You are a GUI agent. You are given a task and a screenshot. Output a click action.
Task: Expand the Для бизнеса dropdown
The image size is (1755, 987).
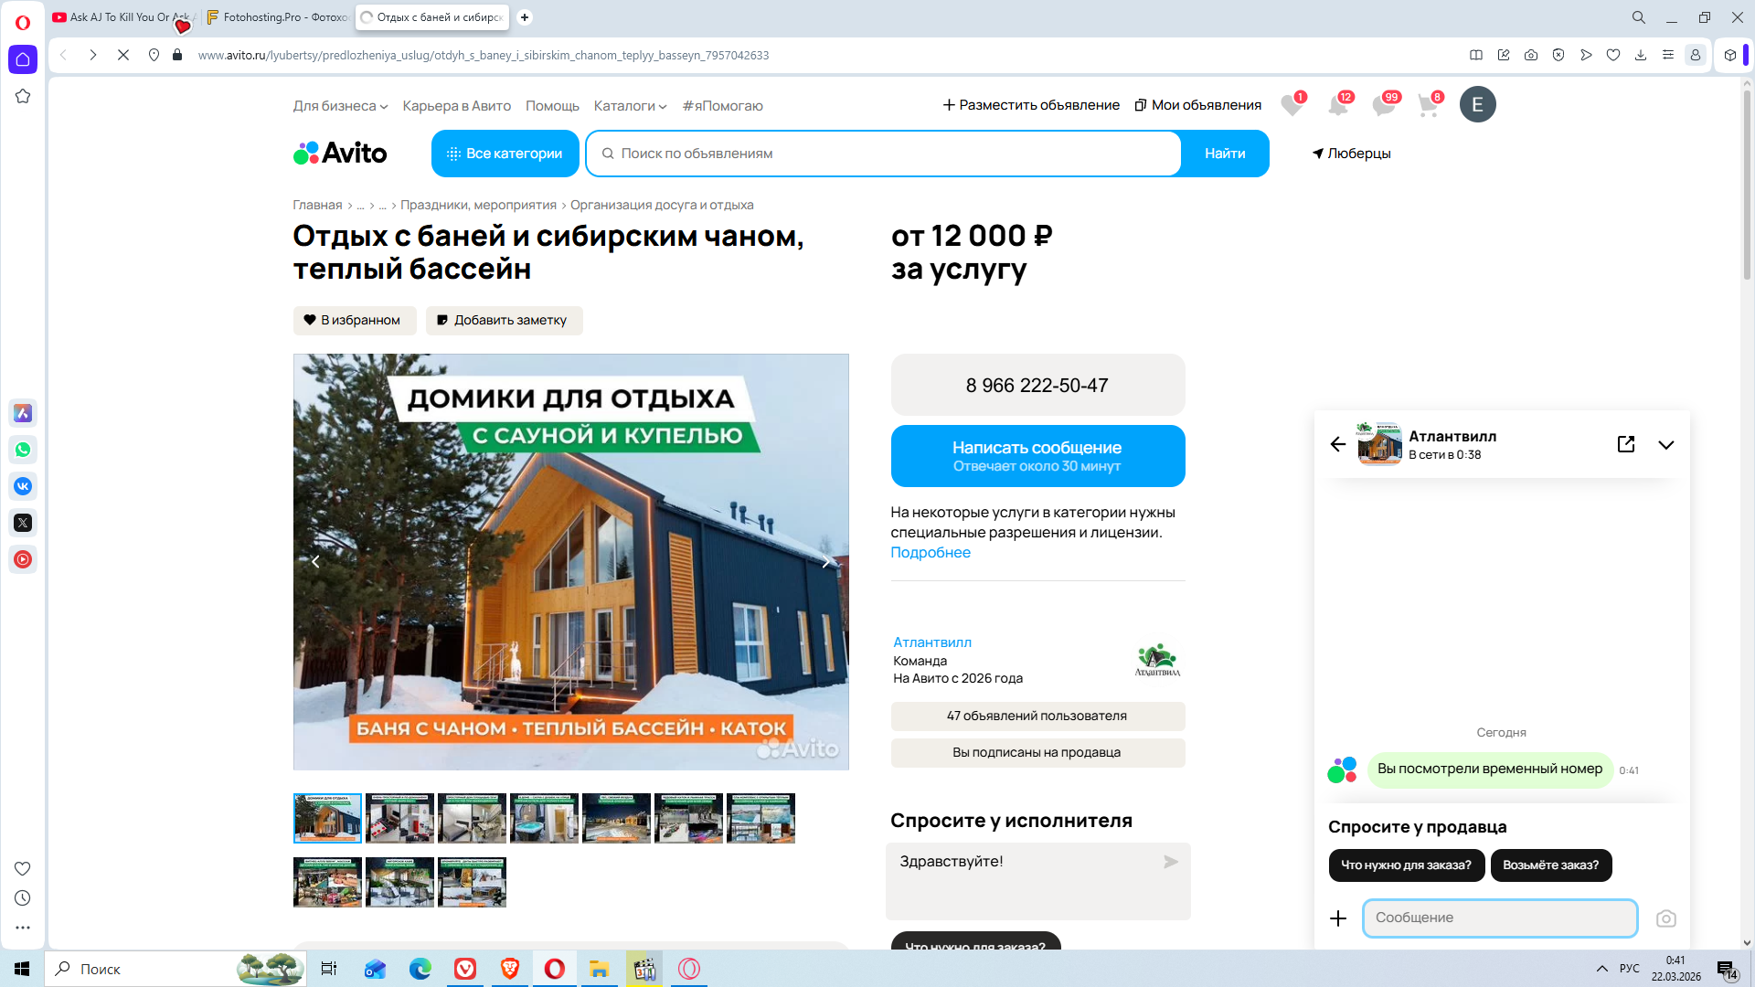(x=340, y=106)
